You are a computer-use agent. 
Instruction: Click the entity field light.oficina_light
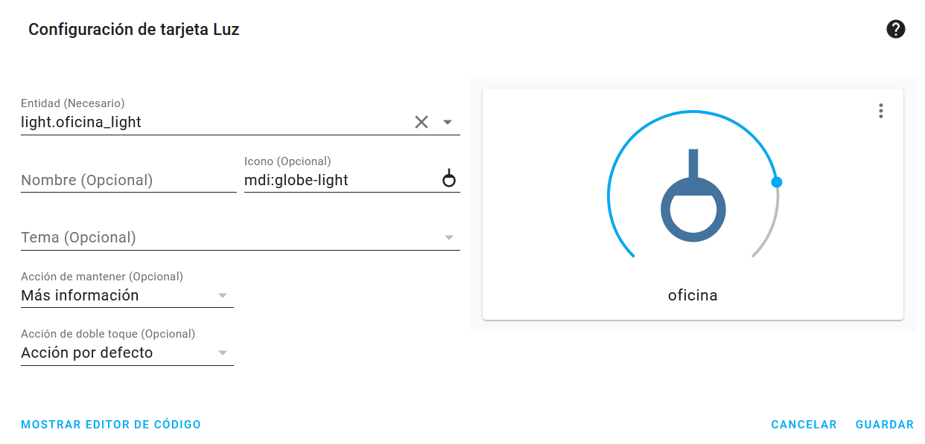point(214,122)
